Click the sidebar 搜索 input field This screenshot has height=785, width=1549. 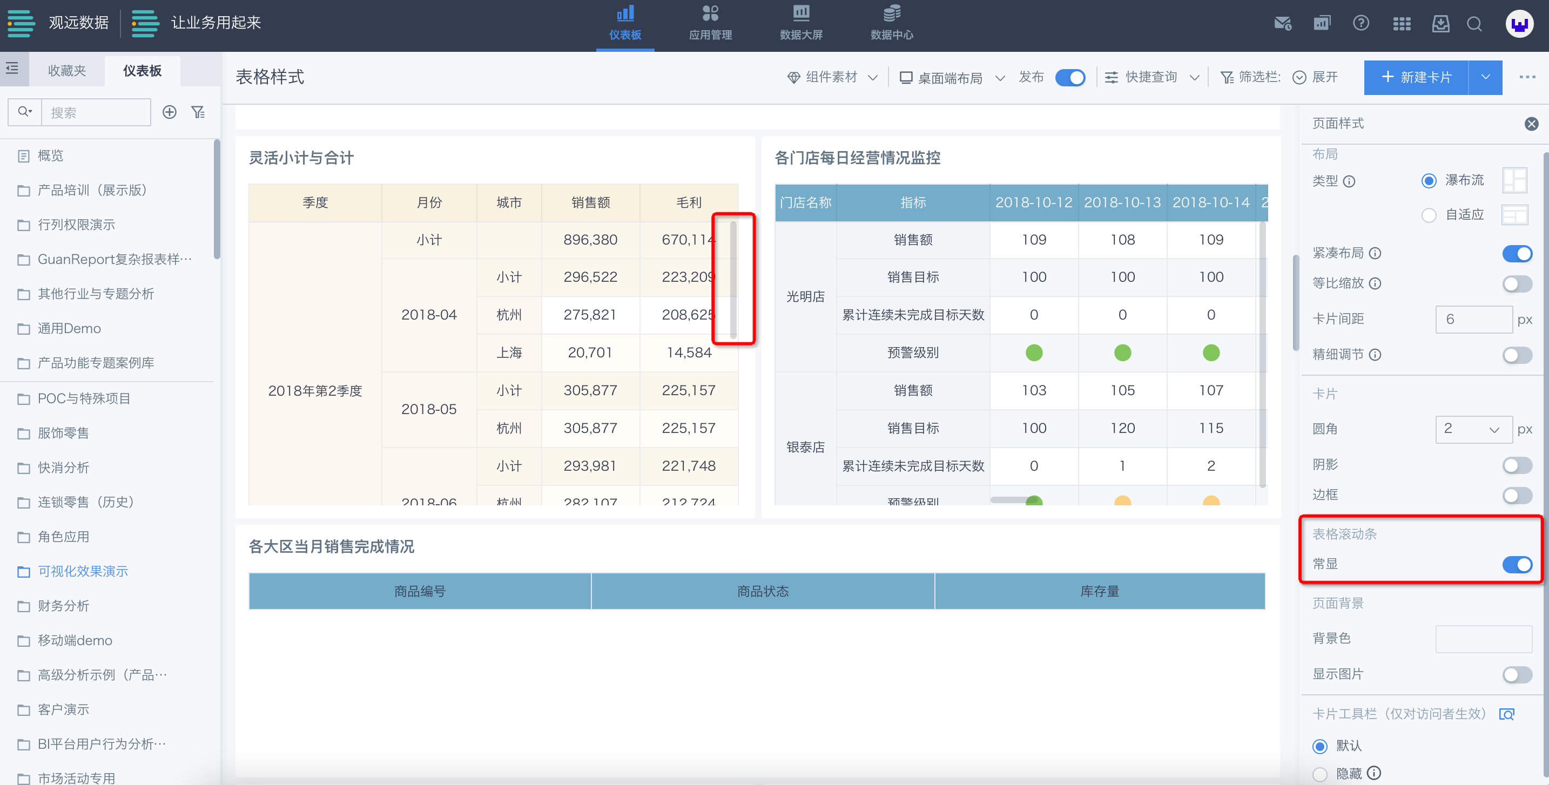[x=96, y=112]
